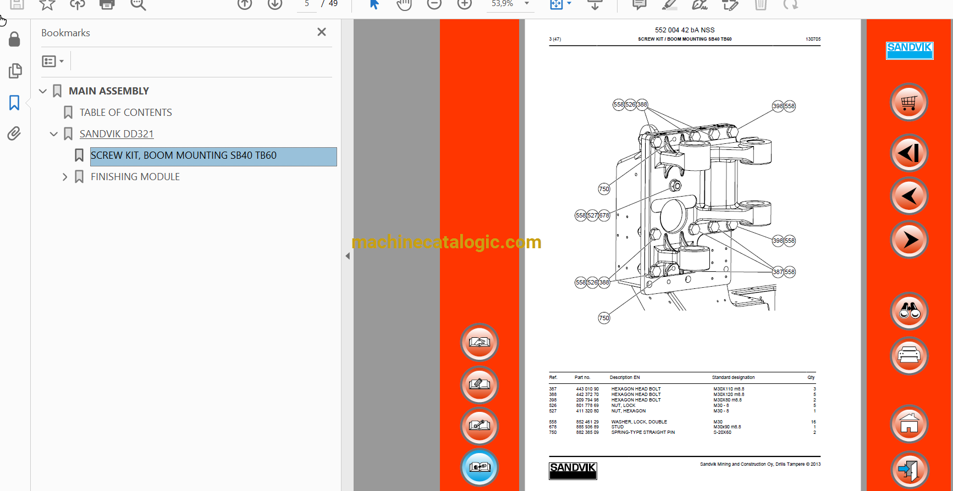Click the rotate page icon
The width and height of the screenshot is (953, 491).
point(791,4)
